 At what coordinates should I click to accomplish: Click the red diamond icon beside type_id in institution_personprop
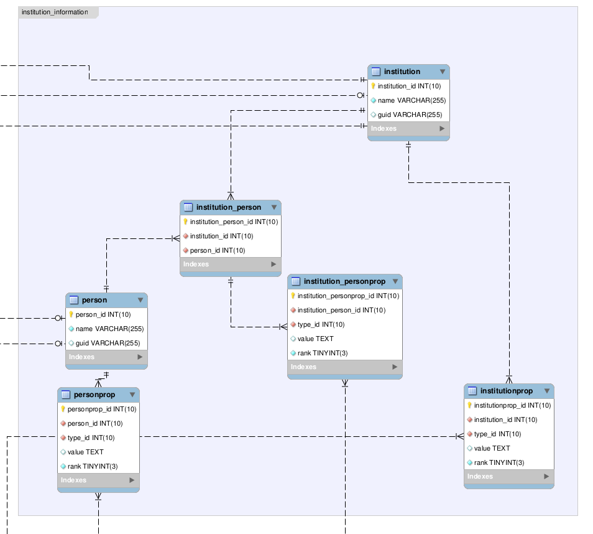pyautogui.click(x=294, y=324)
